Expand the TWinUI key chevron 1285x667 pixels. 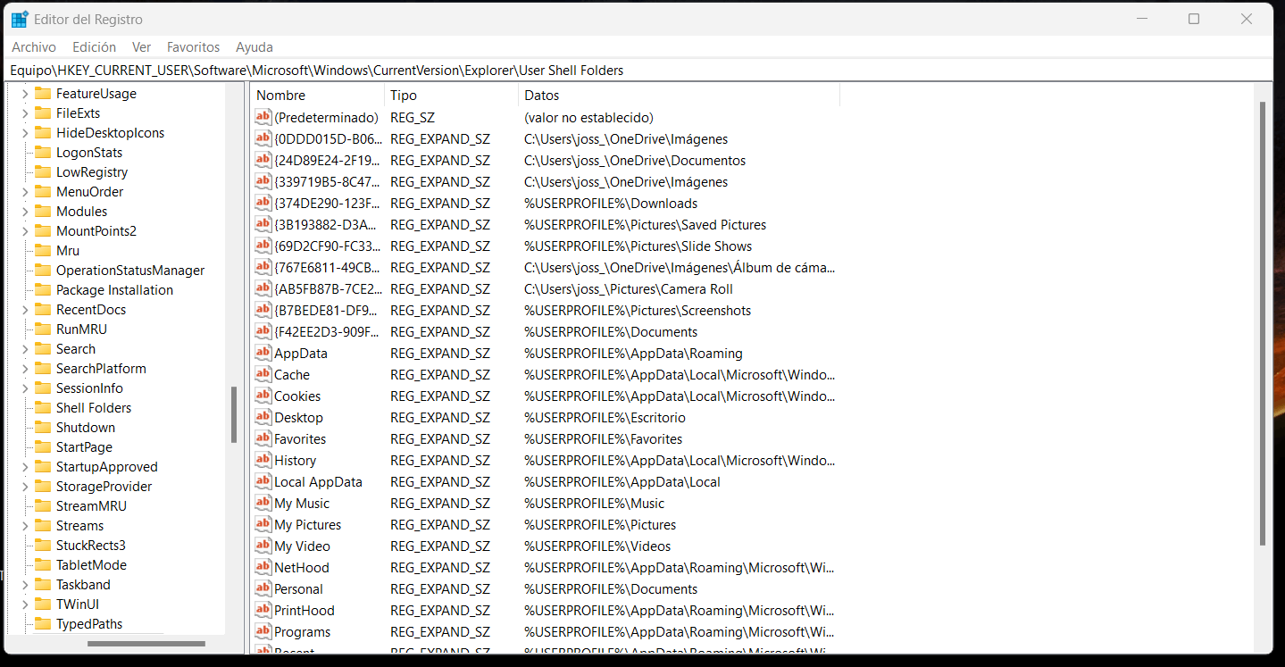25,604
